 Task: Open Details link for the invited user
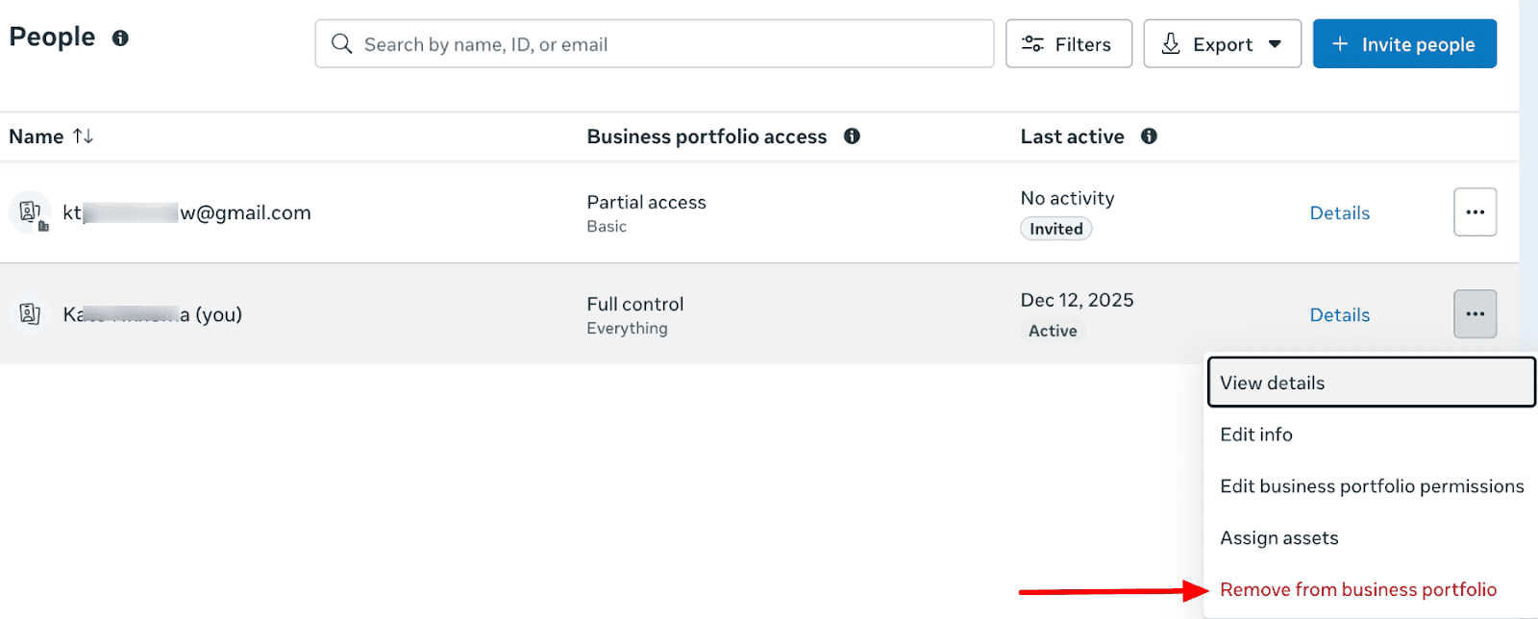tap(1339, 213)
